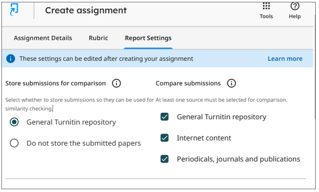Show info for Compare submissions
This screenshot has width=319, height=192.
click(x=232, y=83)
